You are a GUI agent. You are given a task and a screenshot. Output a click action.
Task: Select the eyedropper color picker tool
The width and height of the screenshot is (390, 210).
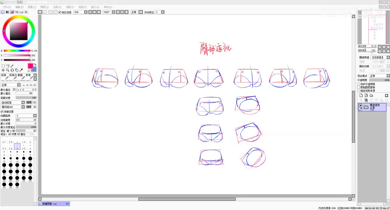tap(21, 70)
